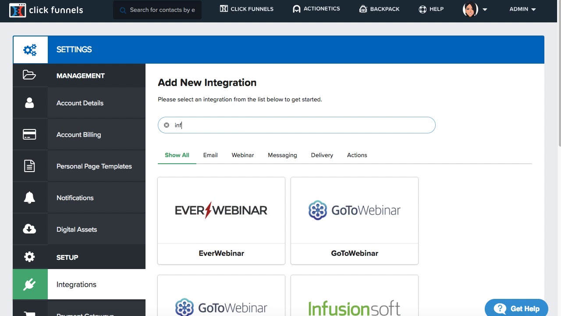The height and width of the screenshot is (316, 561).
Task: Click the Account Billing card icon
Action: [x=29, y=134]
